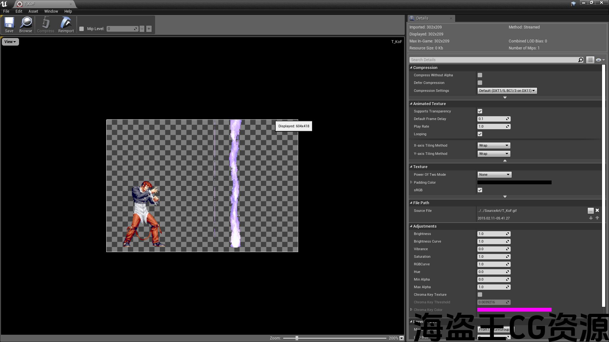Image resolution: width=609 pixels, height=342 pixels.
Task: Open the Window menu
Action: [x=51, y=11]
